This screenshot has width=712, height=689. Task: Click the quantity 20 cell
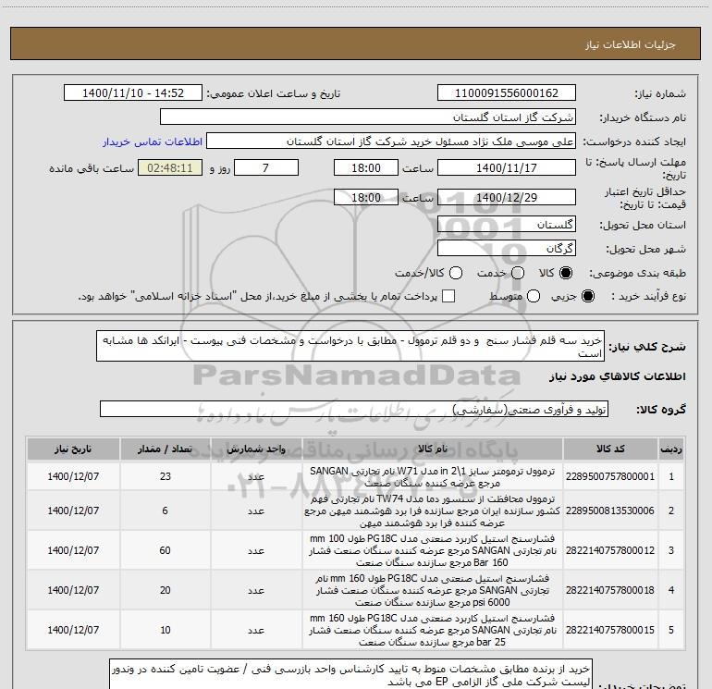165,590
